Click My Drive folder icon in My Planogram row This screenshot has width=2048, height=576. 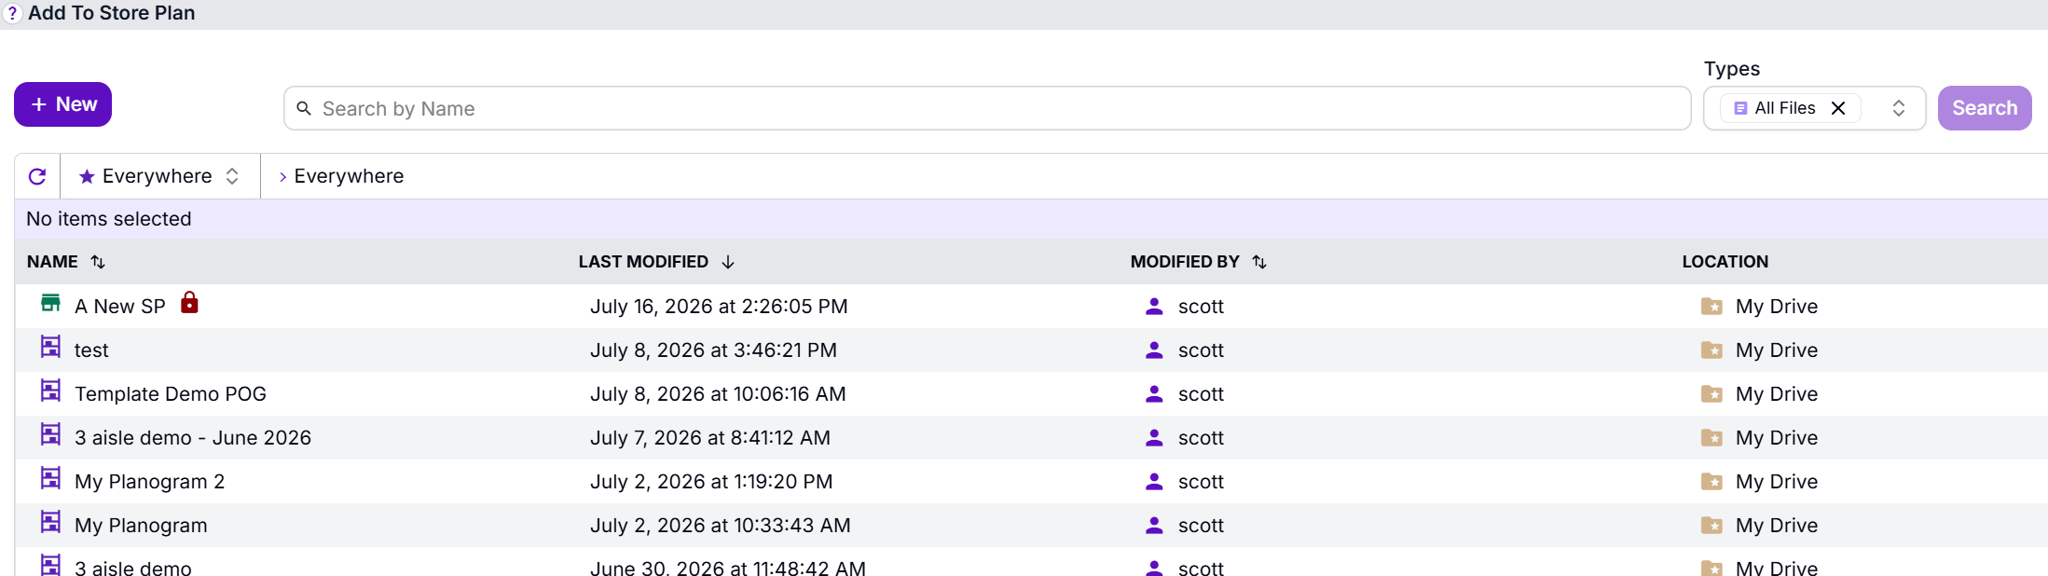coord(1711,526)
